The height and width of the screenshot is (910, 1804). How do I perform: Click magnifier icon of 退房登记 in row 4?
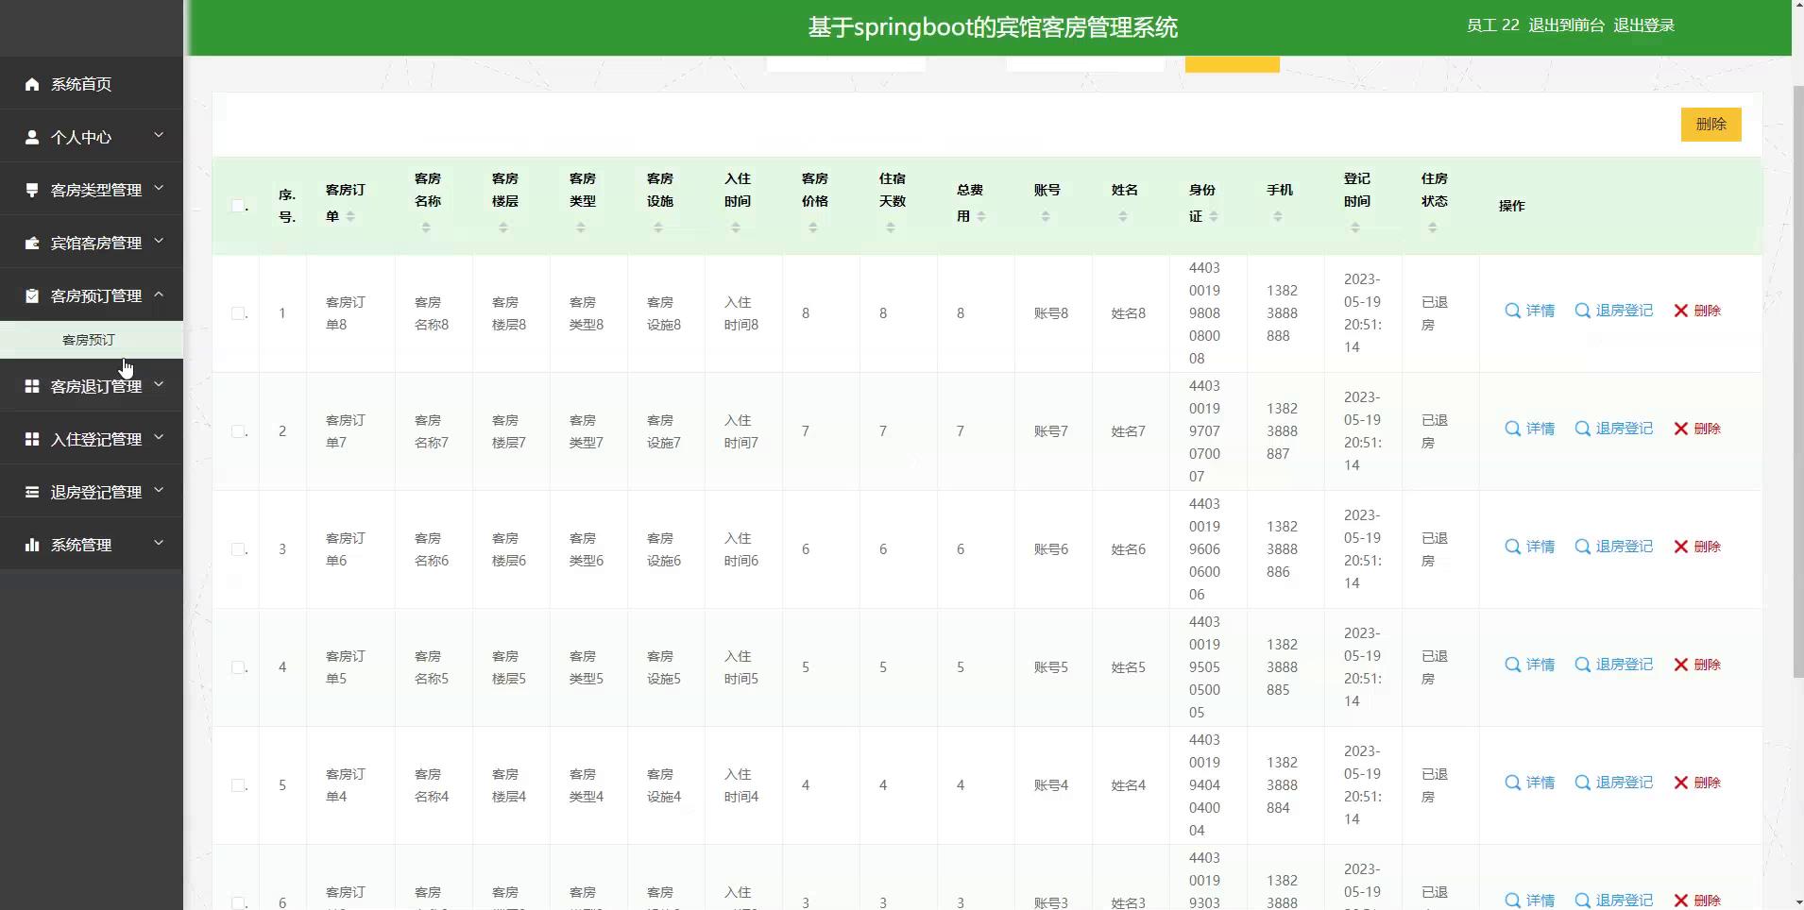[x=1582, y=665]
